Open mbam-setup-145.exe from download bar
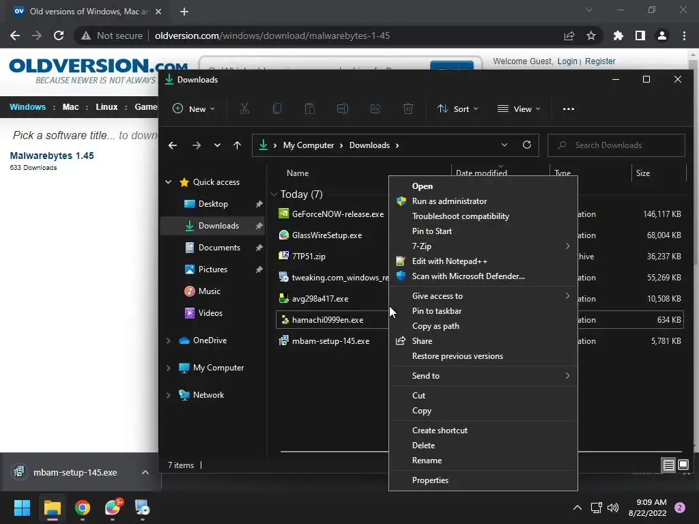 pos(75,472)
